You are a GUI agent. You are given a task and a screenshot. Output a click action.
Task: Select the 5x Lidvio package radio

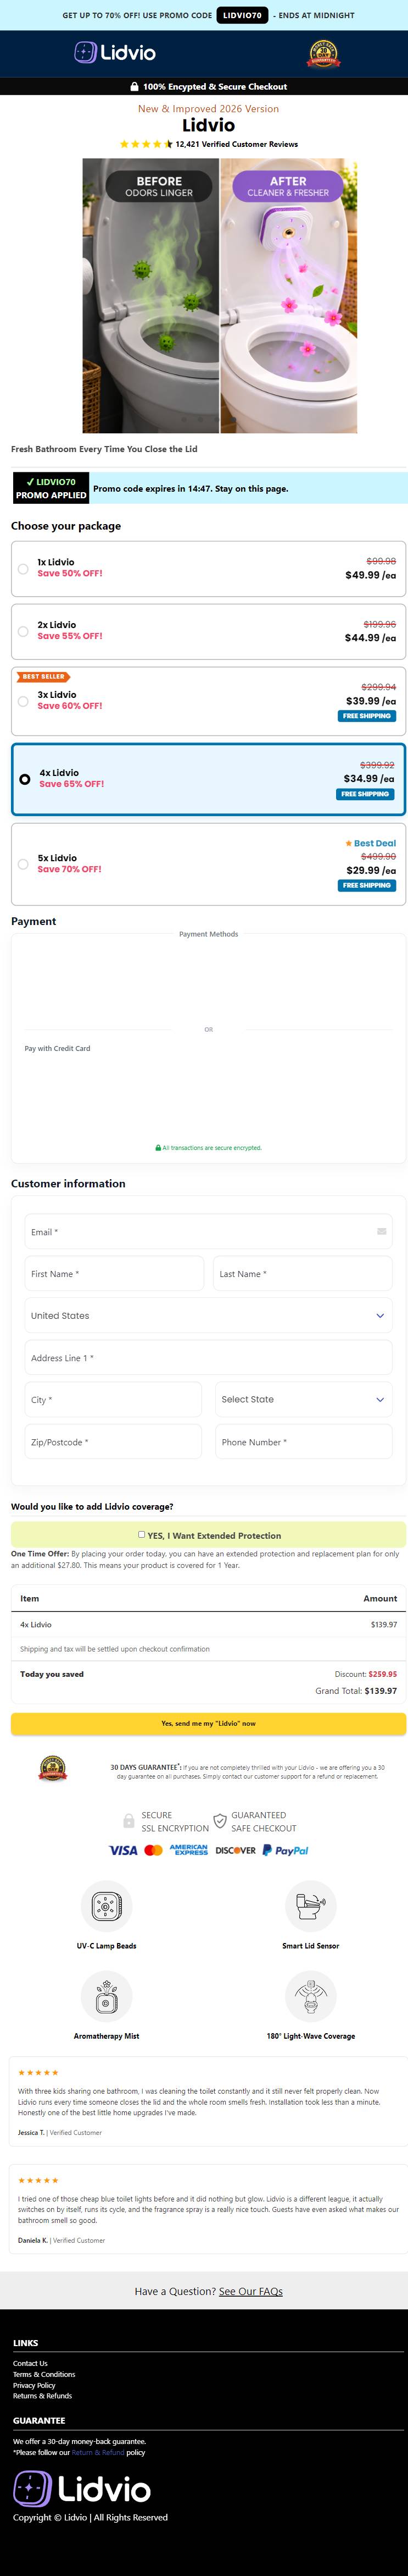tap(23, 864)
